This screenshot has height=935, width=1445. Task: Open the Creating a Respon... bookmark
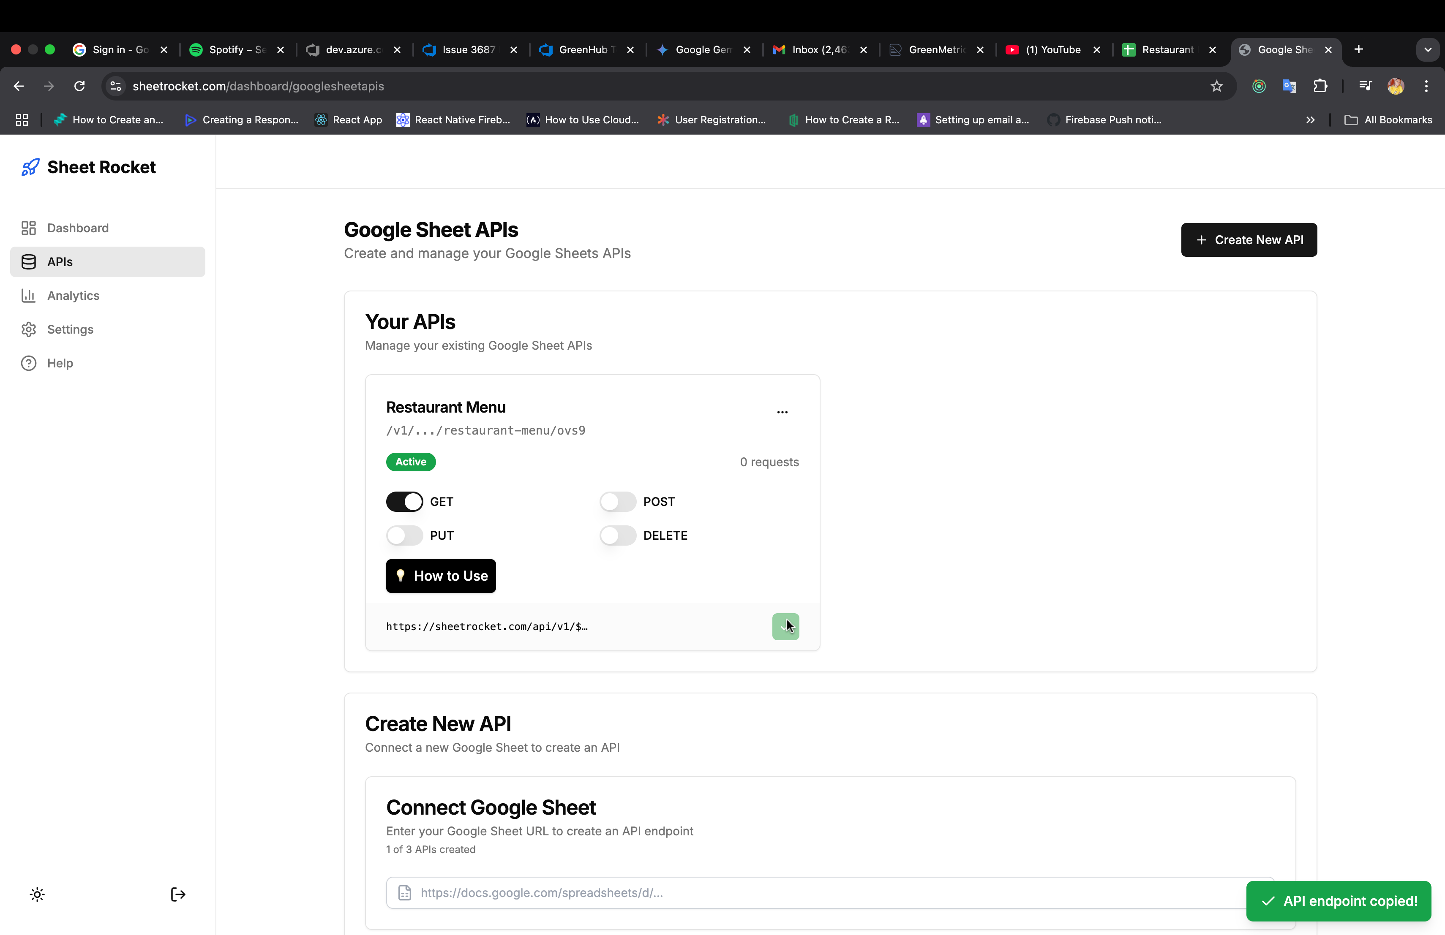tap(242, 120)
